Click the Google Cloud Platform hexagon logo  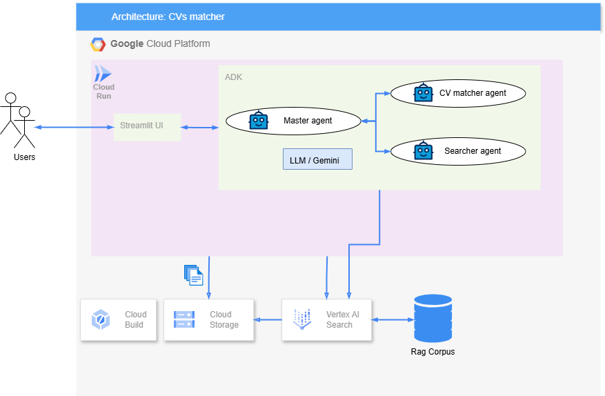(98, 44)
